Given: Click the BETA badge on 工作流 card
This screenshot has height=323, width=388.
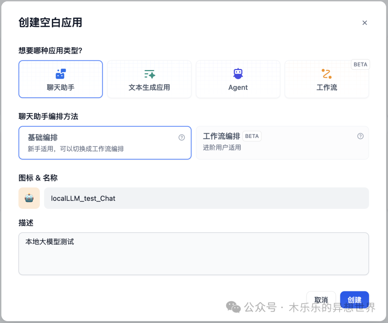Looking at the screenshot, I should pos(360,64).
